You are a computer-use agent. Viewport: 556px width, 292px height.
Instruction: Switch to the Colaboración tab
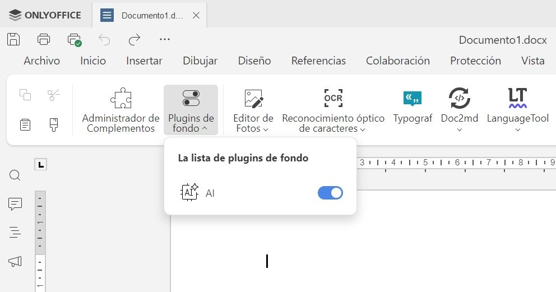pos(398,61)
